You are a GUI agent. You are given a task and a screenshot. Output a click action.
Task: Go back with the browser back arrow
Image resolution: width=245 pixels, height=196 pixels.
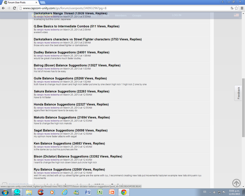[x=3, y=8]
